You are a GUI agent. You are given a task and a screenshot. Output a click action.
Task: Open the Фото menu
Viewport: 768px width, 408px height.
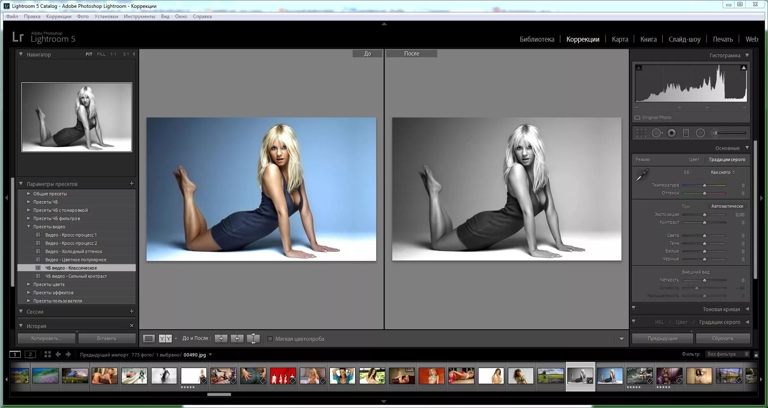83,16
